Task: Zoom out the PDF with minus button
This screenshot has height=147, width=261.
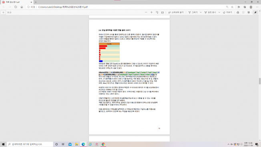Action: tap(146, 12)
